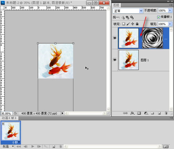Click the link layers chain icon
The image size is (174, 149).
[125, 113]
